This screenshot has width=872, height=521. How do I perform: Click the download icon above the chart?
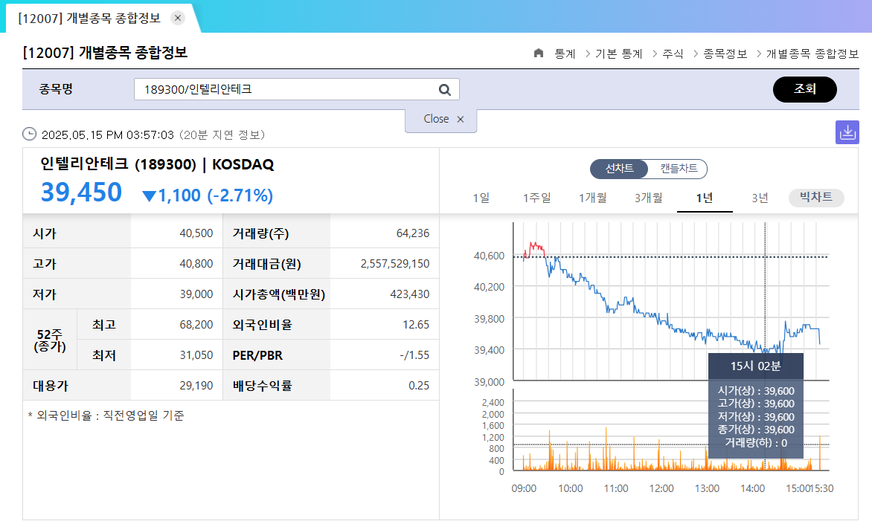click(x=847, y=132)
